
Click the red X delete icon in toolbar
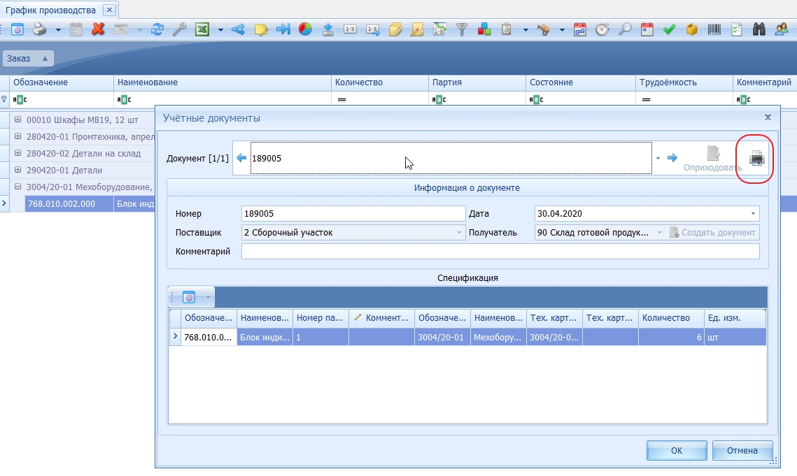click(x=98, y=29)
